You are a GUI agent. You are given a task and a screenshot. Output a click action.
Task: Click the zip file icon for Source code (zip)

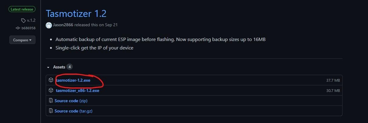(51, 101)
